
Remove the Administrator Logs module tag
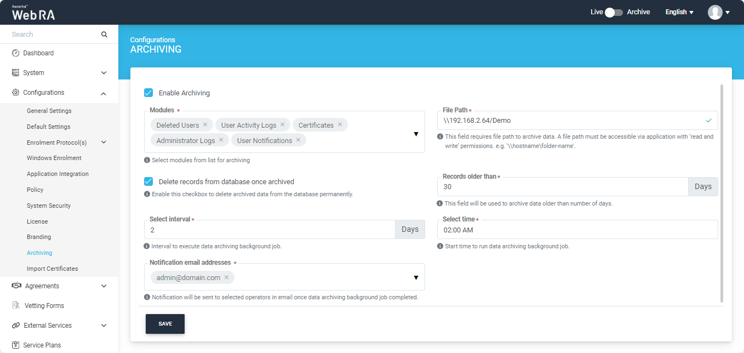coord(221,140)
